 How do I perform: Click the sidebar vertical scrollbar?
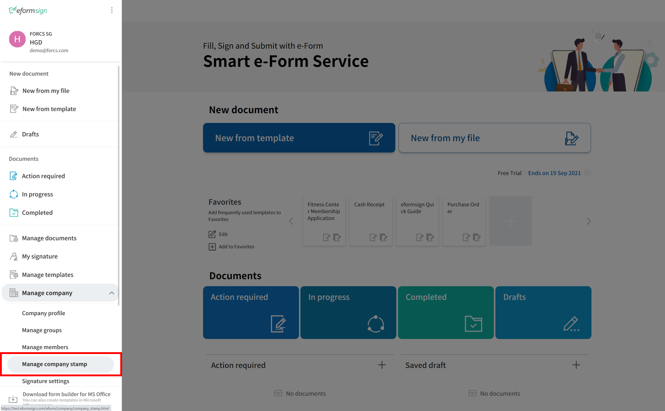coord(118,186)
